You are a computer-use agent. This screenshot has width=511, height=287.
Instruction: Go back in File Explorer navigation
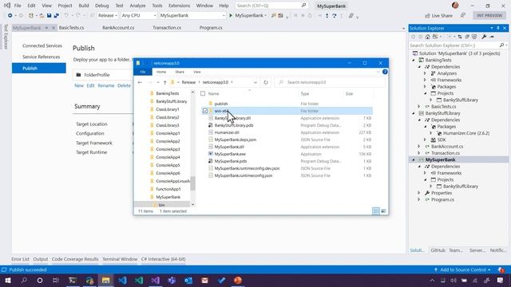(140, 82)
